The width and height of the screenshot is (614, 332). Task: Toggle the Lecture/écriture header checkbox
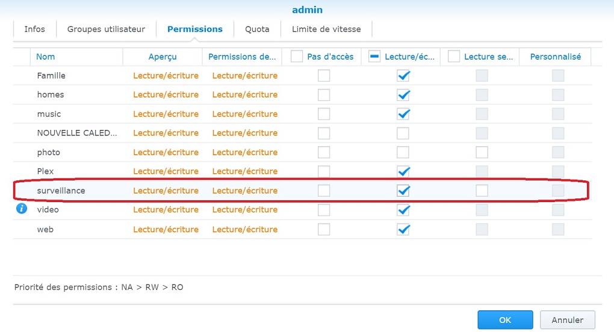pyautogui.click(x=374, y=57)
